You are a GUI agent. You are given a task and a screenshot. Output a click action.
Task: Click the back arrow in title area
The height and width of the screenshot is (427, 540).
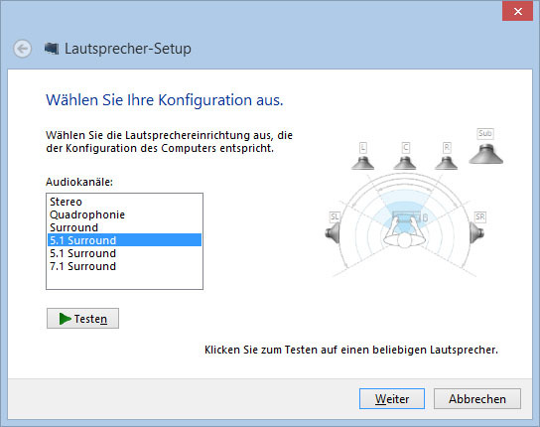coord(23,49)
